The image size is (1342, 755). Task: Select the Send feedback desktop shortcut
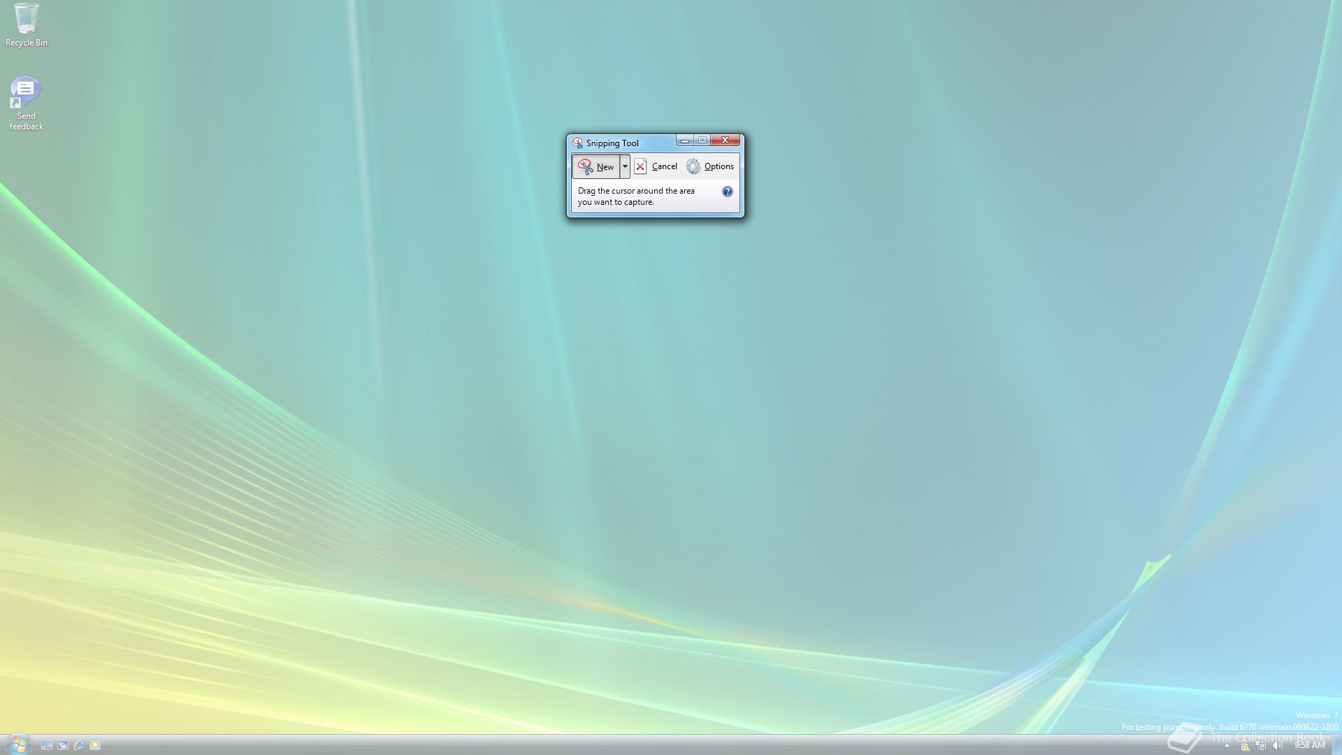pos(26,103)
